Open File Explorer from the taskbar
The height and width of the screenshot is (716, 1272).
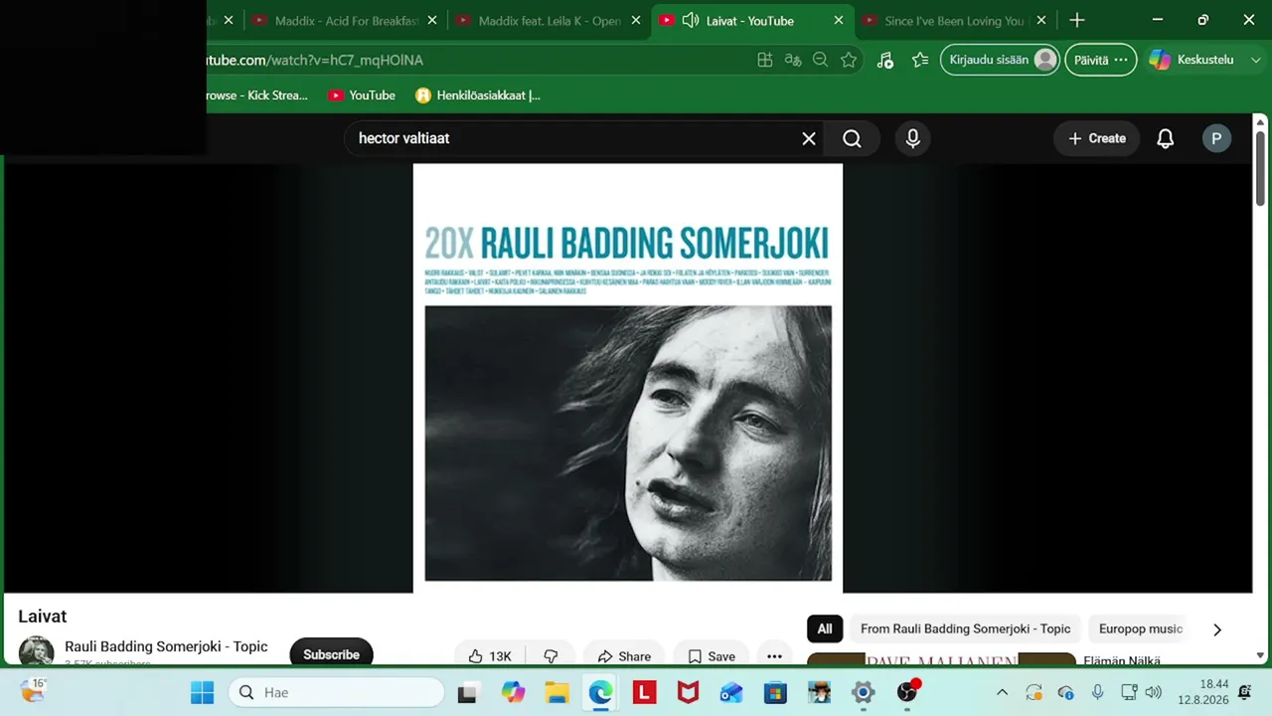[556, 692]
